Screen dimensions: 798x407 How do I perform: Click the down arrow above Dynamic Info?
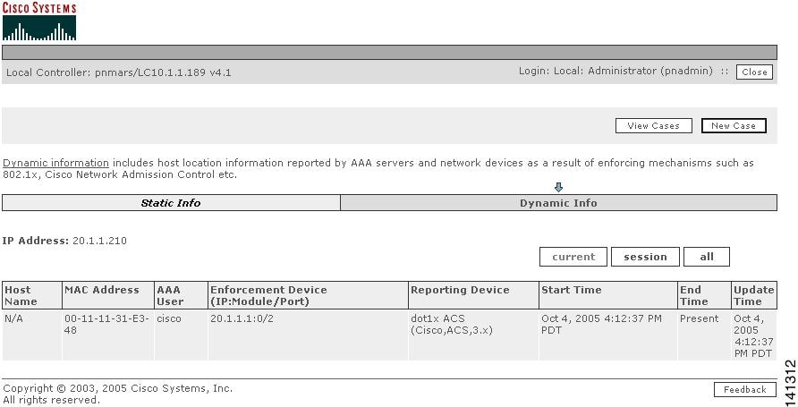[x=558, y=187]
